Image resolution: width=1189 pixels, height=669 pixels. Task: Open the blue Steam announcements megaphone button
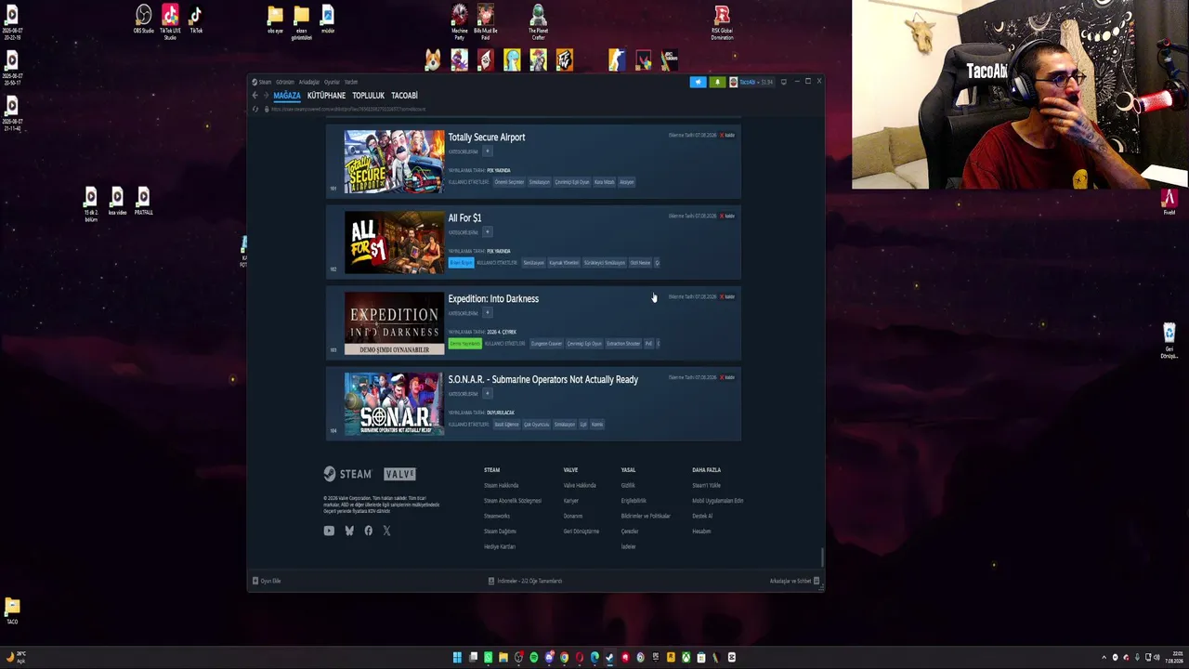coord(698,82)
